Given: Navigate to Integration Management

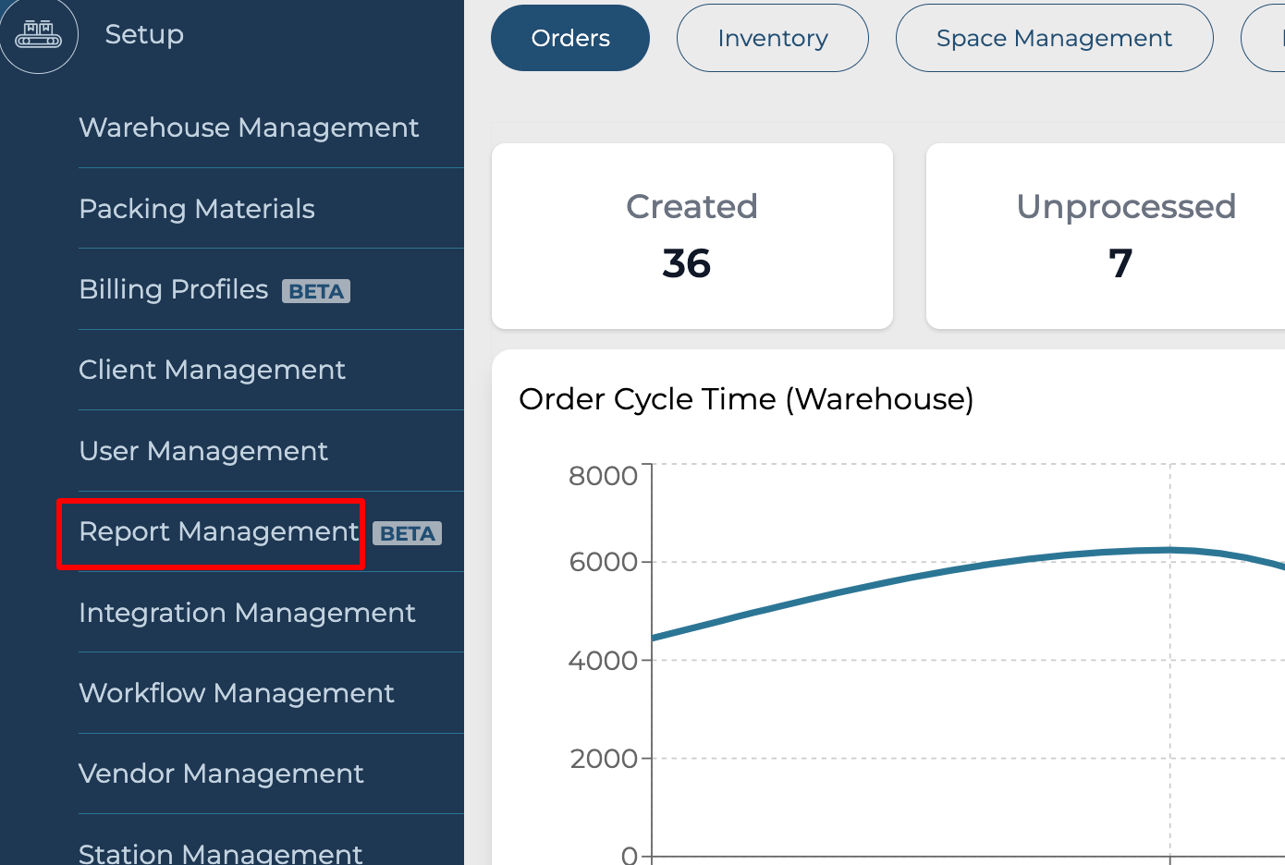Looking at the screenshot, I should (247, 613).
